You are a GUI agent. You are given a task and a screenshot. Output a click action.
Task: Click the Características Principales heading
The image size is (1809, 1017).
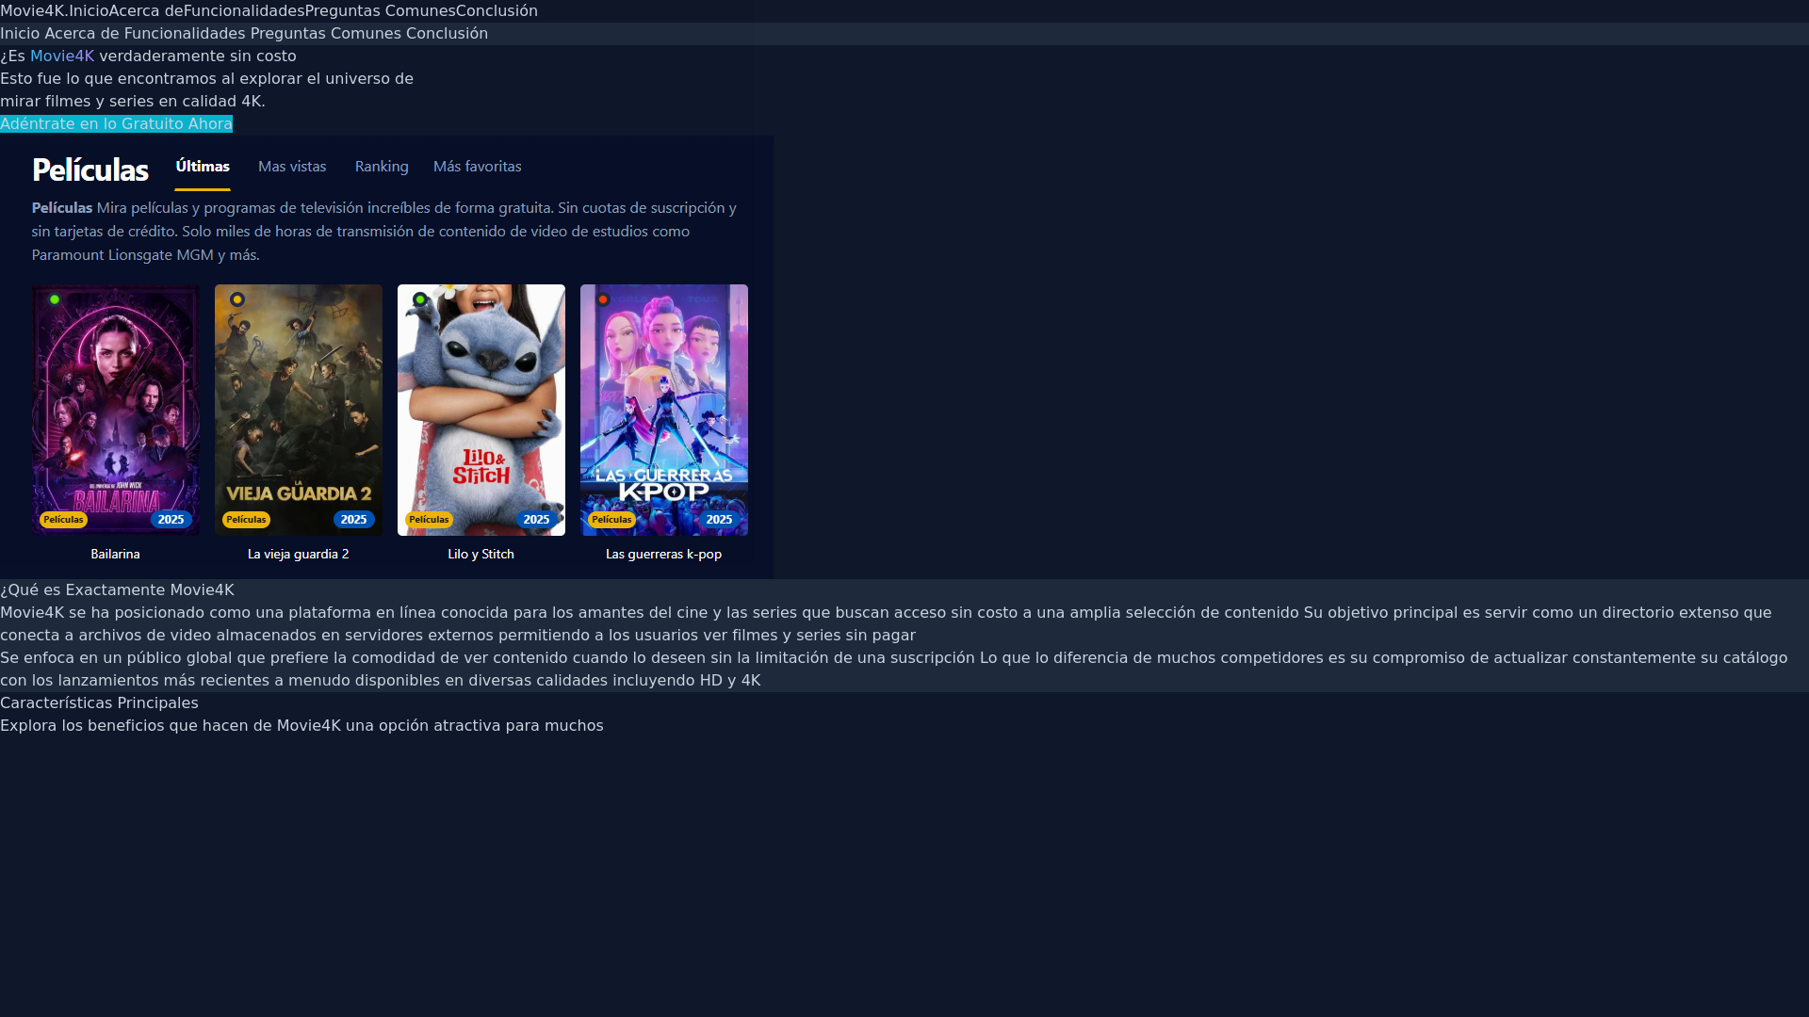click(x=99, y=703)
